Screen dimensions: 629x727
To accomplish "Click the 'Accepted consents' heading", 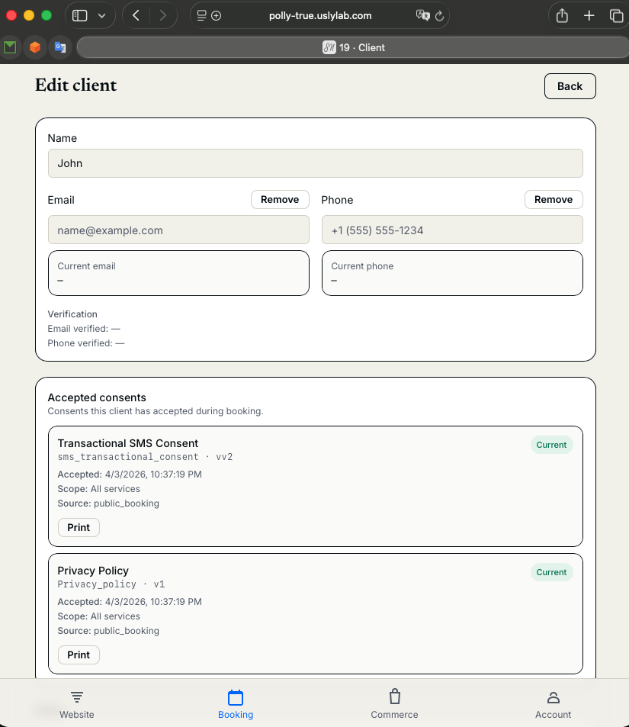I will 97,397.
